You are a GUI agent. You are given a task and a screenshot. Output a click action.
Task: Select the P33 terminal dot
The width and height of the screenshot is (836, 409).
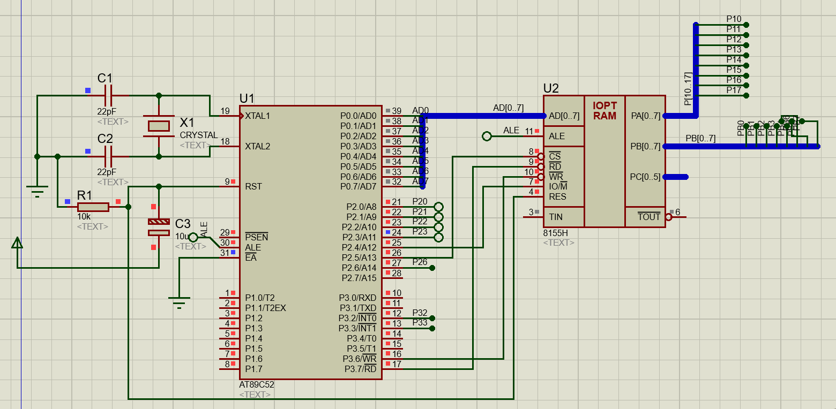coord(432,328)
